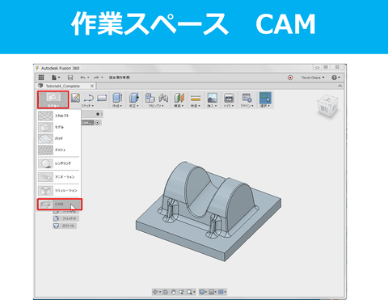
Task: Choose メッシュ workspace from menu
Action: [59, 150]
